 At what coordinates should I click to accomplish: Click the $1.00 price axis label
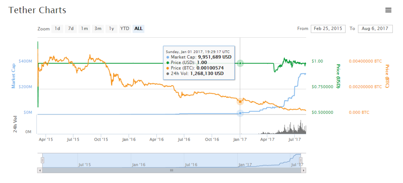click(317, 61)
